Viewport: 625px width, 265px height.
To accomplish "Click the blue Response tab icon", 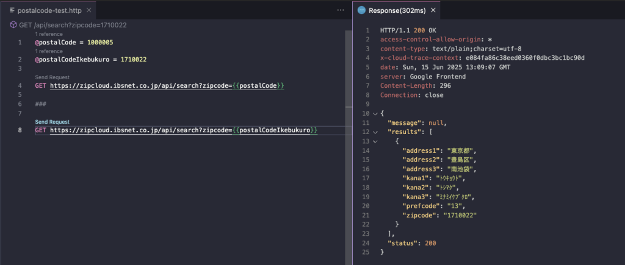I will 361,10.
